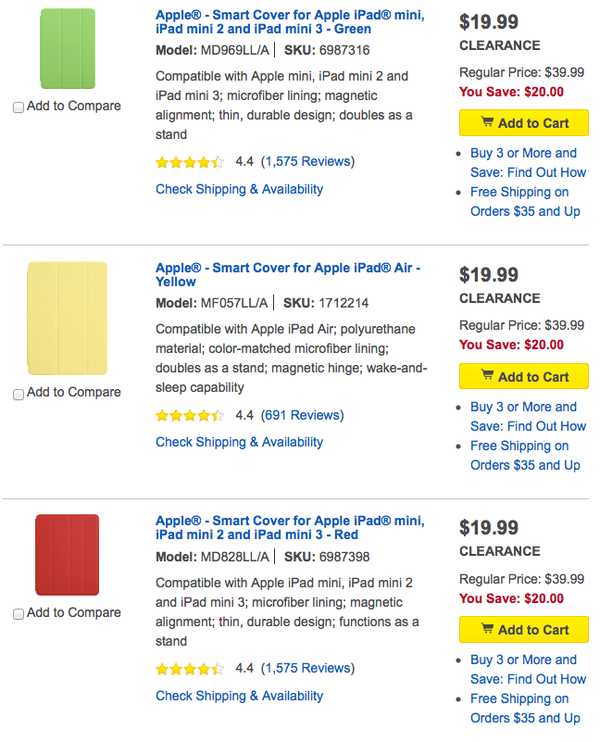The width and height of the screenshot is (612, 742).
Task: Check Add to Compare for yellow cover
Action: pyautogui.click(x=19, y=394)
